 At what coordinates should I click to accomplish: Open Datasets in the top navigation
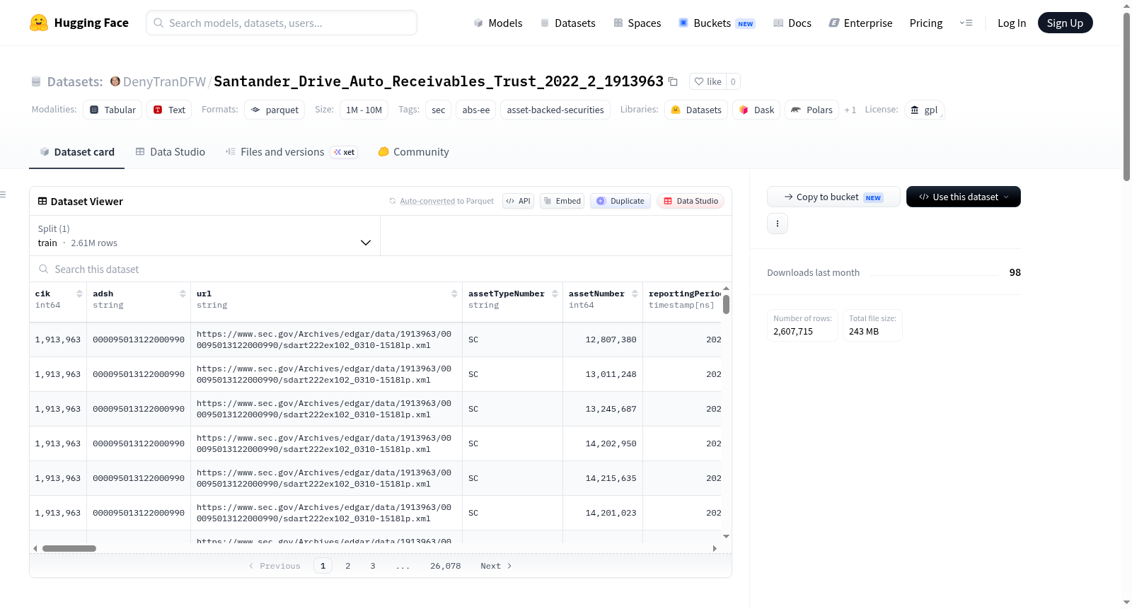567,23
